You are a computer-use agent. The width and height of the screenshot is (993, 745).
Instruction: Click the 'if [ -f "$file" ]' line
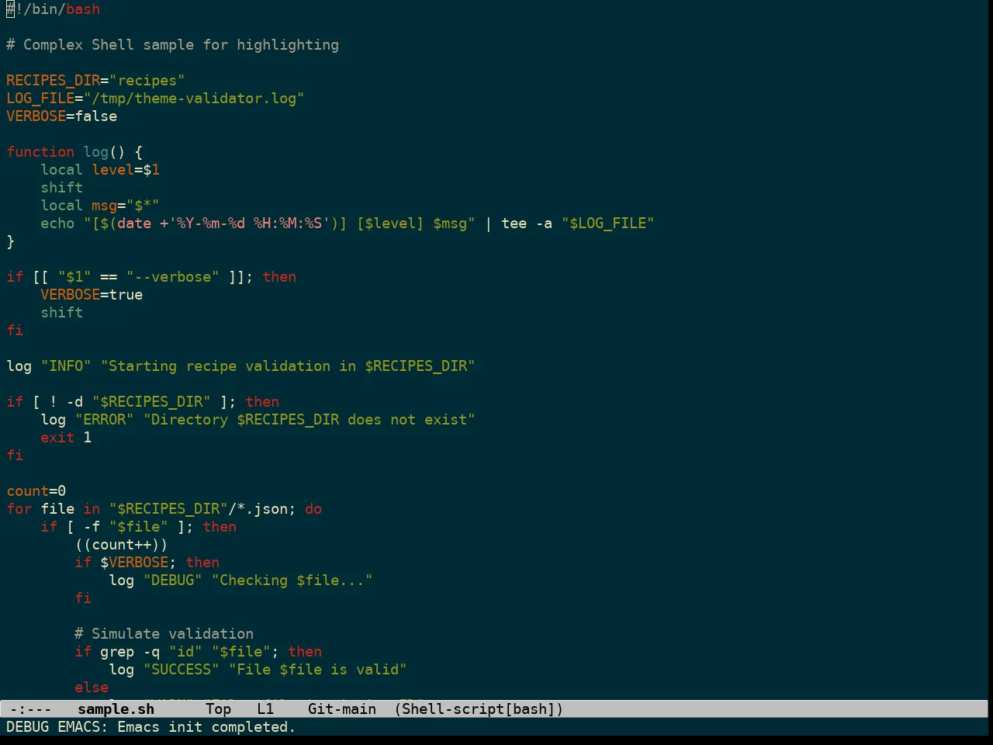click(138, 527)
